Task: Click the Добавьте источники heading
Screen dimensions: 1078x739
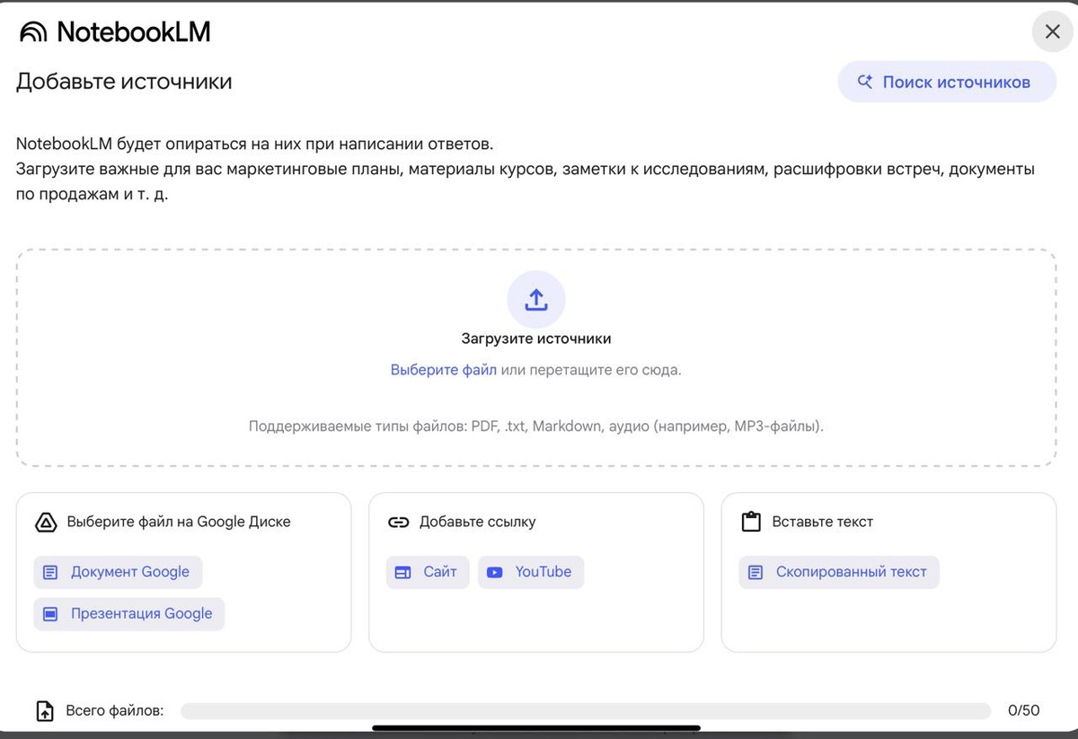Action: 124,82
